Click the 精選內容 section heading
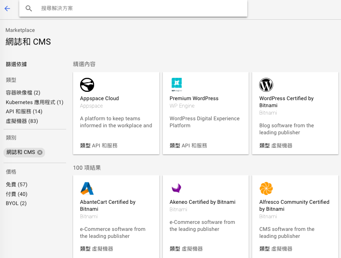 84,64
